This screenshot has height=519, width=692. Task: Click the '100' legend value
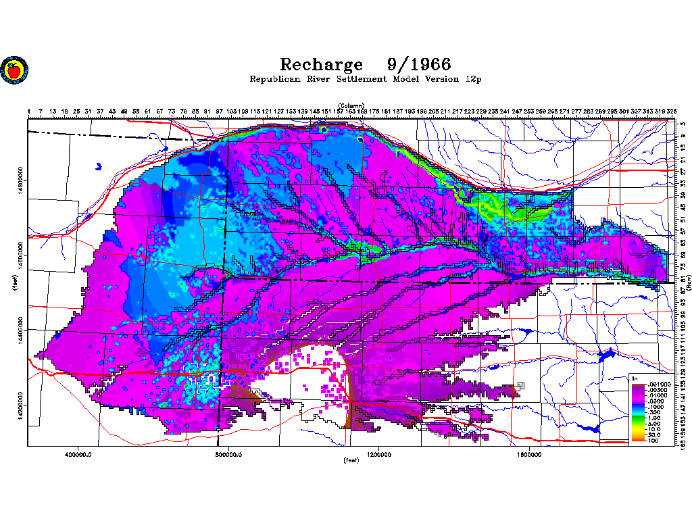(x=653, y=441)
